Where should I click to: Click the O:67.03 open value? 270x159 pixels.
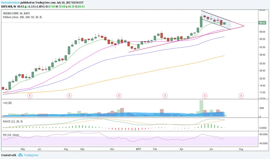50,7
